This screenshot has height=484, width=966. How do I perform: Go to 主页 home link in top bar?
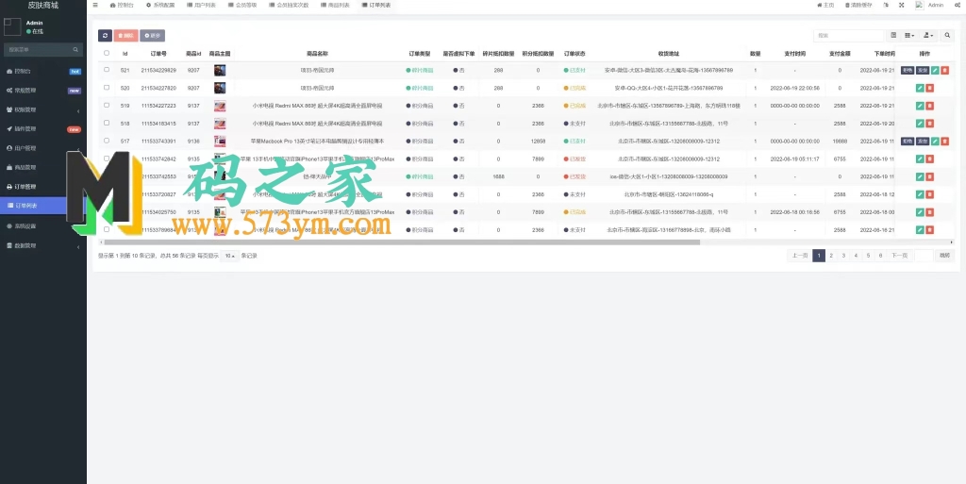[825, 5]
